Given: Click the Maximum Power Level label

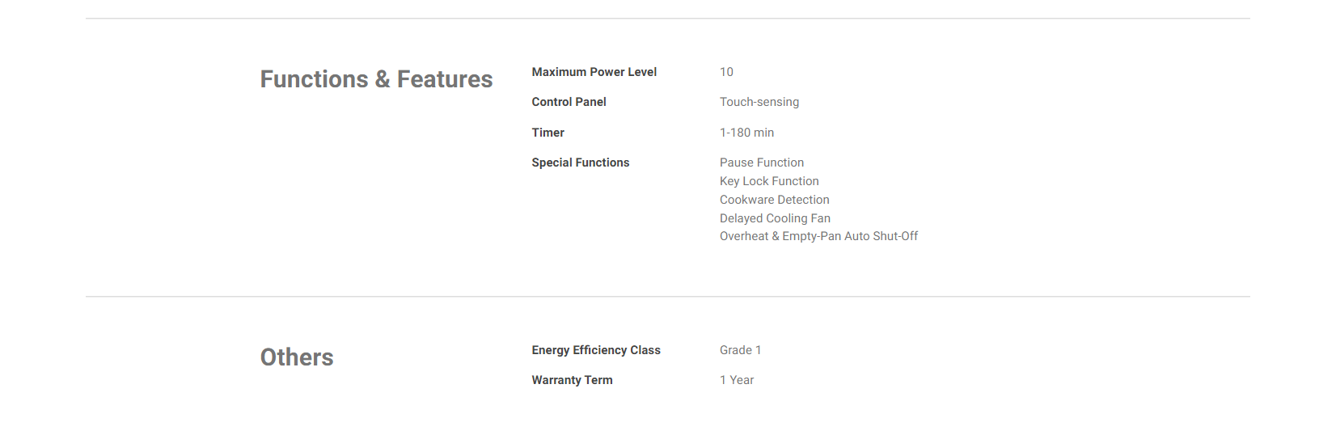Looking at the screenshot, I should (x=594, y=72).
